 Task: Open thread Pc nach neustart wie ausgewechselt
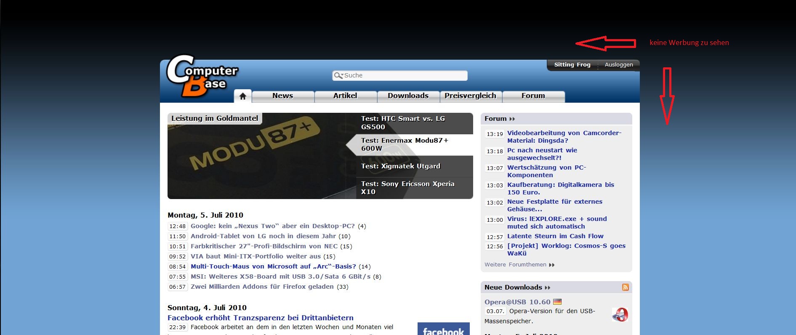[542, 154]
